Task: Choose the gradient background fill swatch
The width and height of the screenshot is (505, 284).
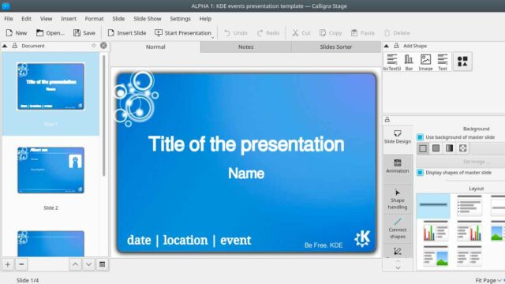Action: [449, 148]
